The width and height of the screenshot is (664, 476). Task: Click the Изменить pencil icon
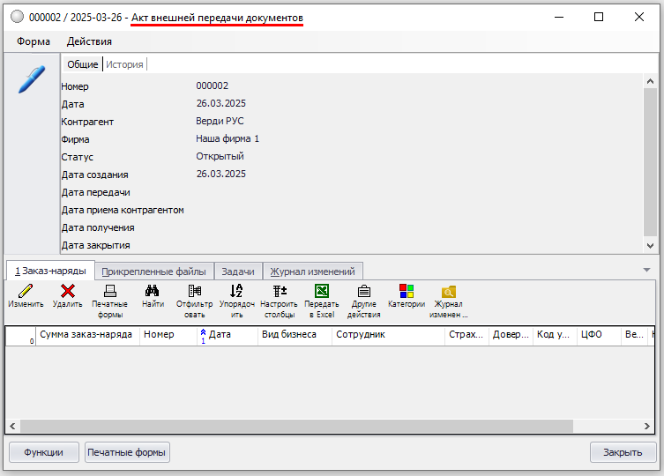click(26, 292)
